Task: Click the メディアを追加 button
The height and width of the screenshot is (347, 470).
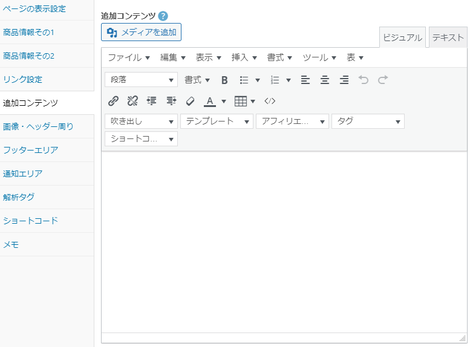Action: pyautogui.click(x=141, y=32)
